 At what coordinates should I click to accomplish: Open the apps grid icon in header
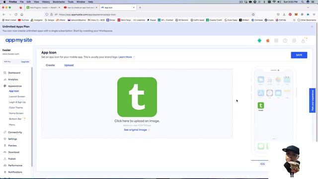[x=276, y=41]
